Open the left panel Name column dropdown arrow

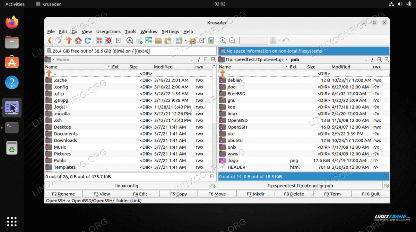pos(109,67)
